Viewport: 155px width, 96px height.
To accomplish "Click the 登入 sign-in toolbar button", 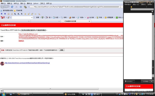I will coord(49,17).
